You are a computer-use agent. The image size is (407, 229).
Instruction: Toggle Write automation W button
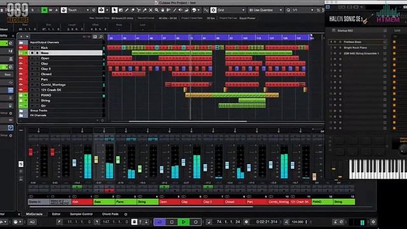pyautogui.click(x=50, y=10)
